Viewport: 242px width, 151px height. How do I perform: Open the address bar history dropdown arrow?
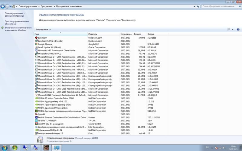[194, 6]
